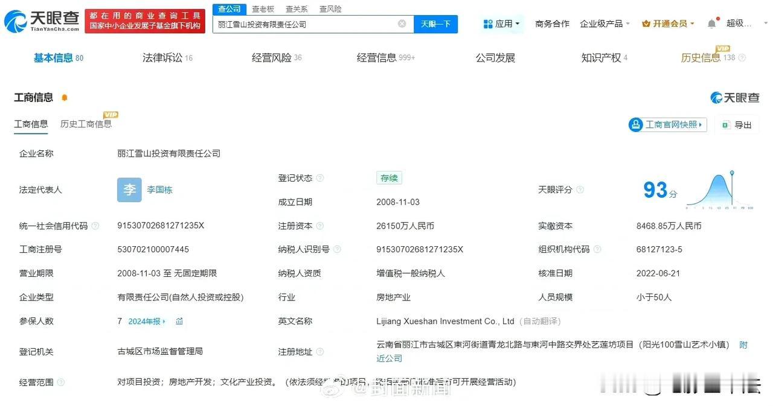This screenshot has width=773, height=406.
Task: Click the 93分 score value
Action: coord(660,191)
